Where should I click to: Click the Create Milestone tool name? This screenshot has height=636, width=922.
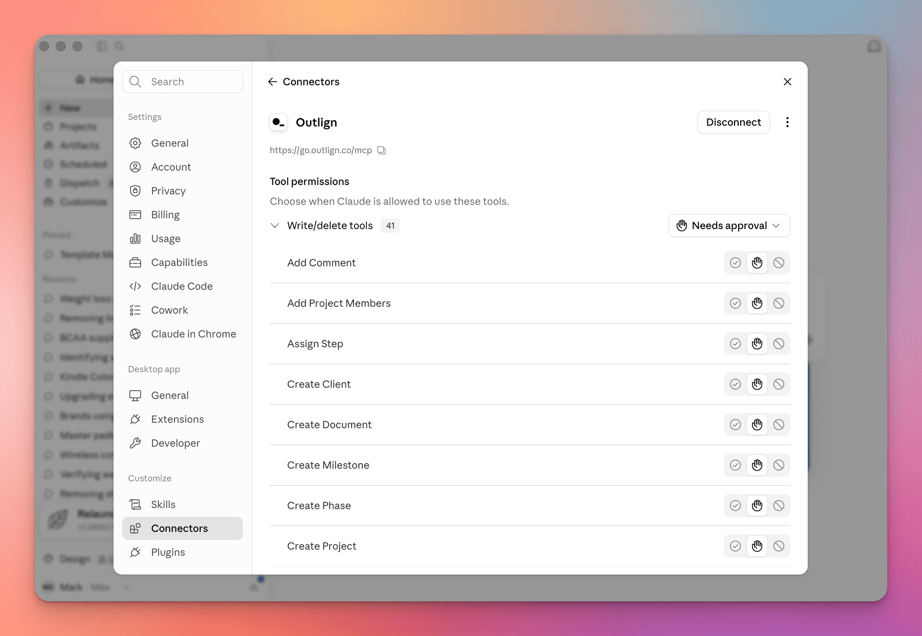(x=328, y=465)
